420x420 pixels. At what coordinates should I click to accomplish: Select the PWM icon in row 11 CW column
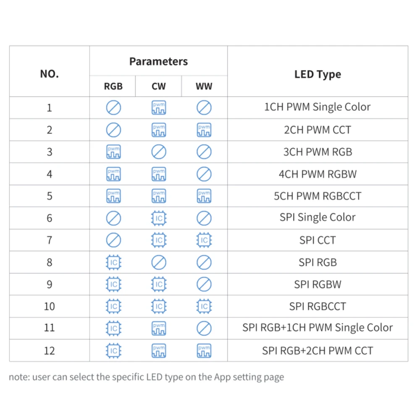tap(159, 328)
